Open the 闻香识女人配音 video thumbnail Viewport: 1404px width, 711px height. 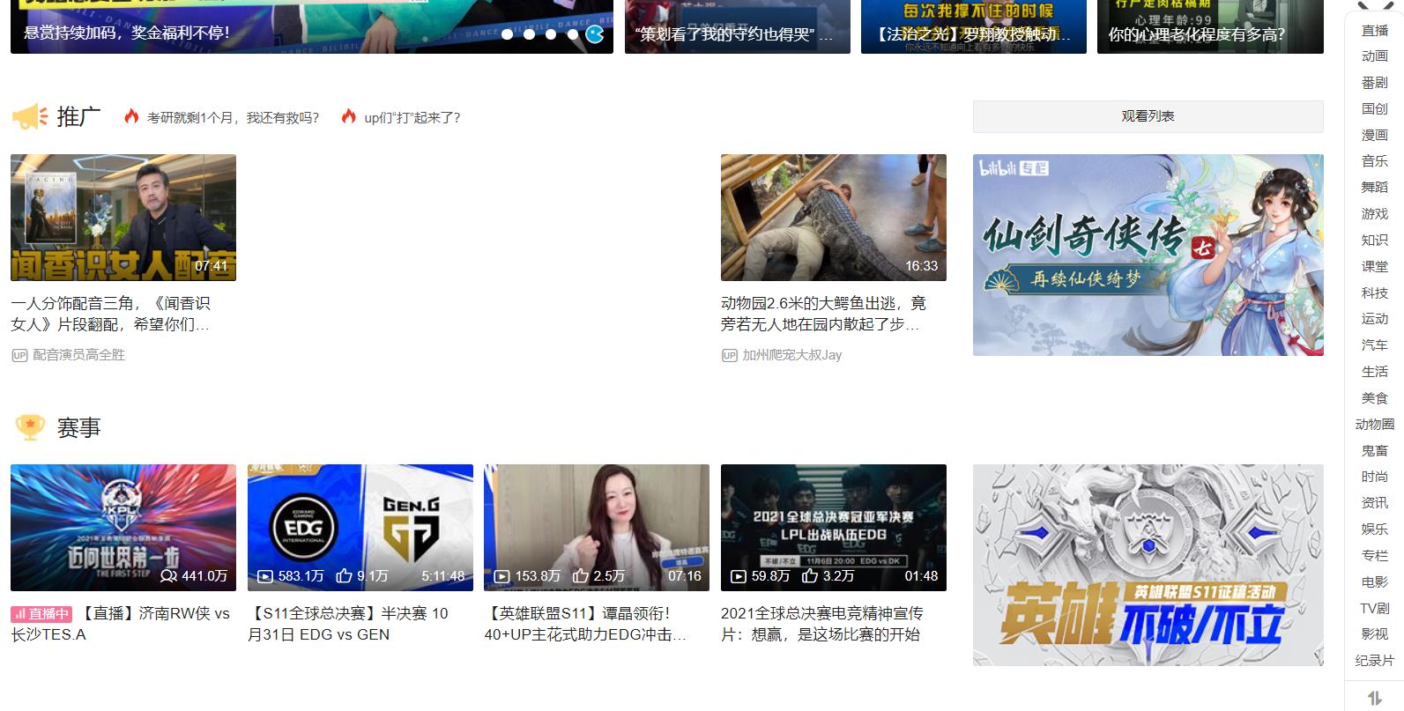123,218
